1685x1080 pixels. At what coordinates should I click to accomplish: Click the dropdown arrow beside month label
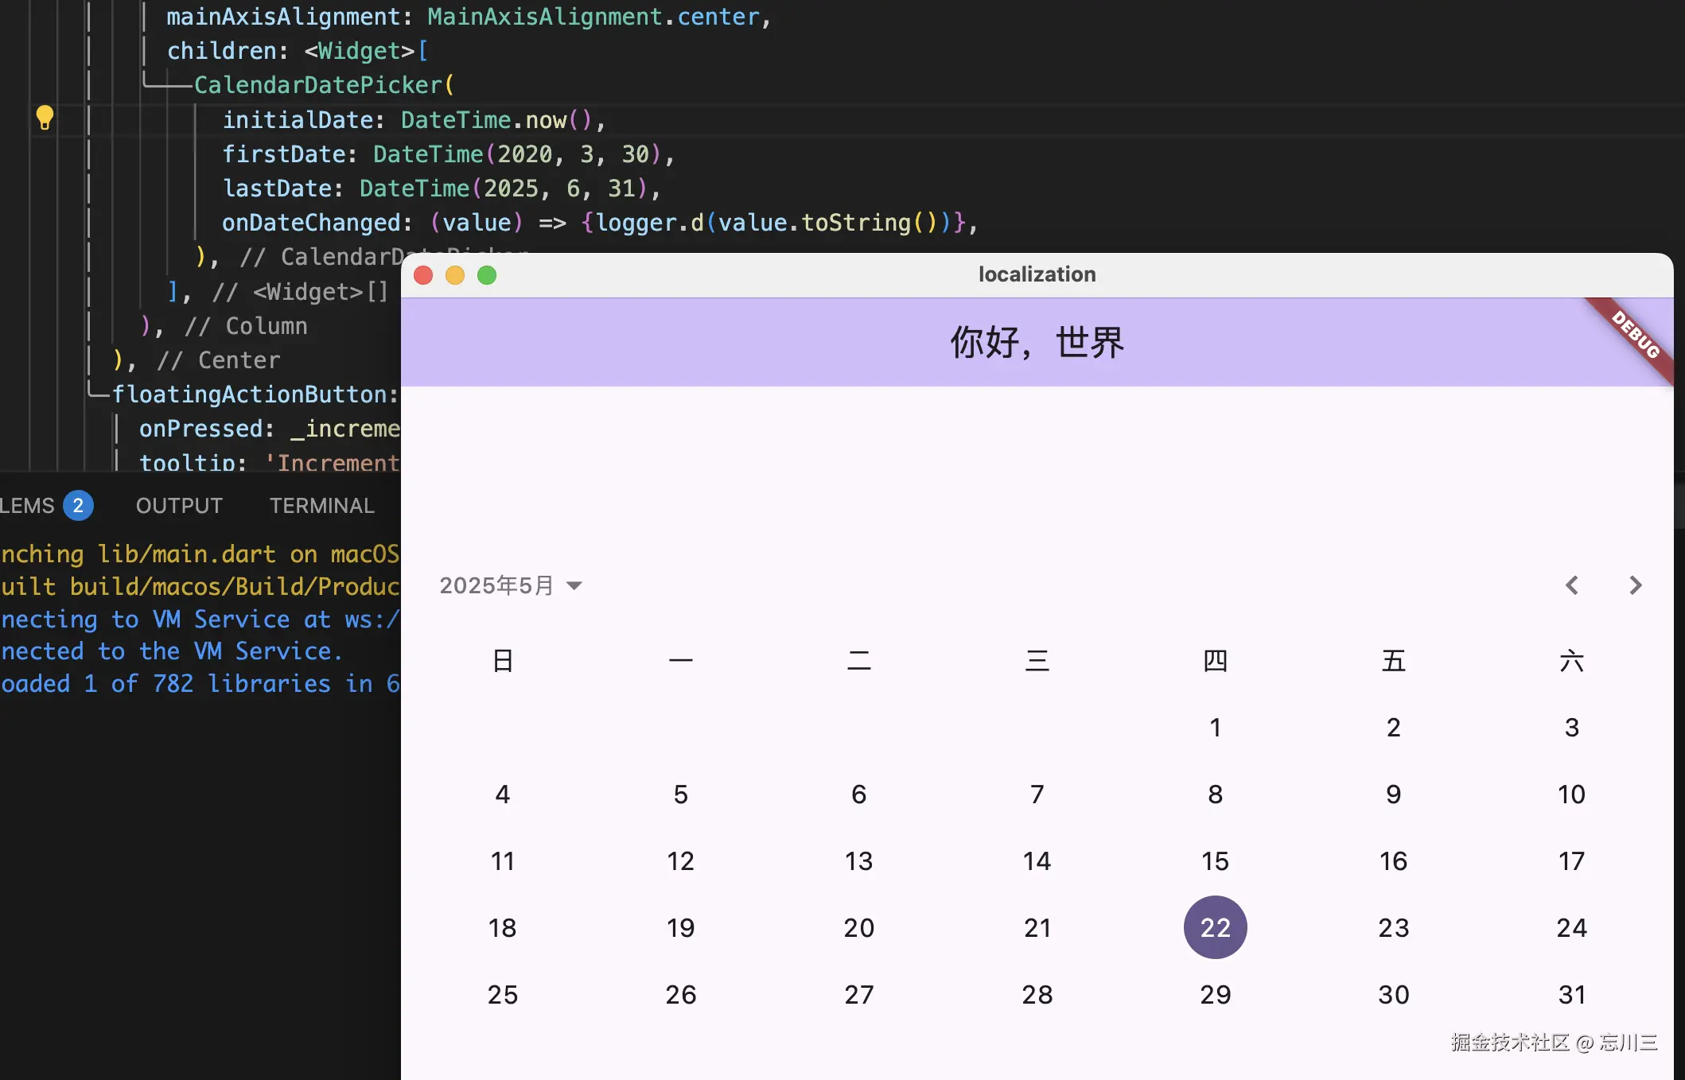(x=574, y=586)
